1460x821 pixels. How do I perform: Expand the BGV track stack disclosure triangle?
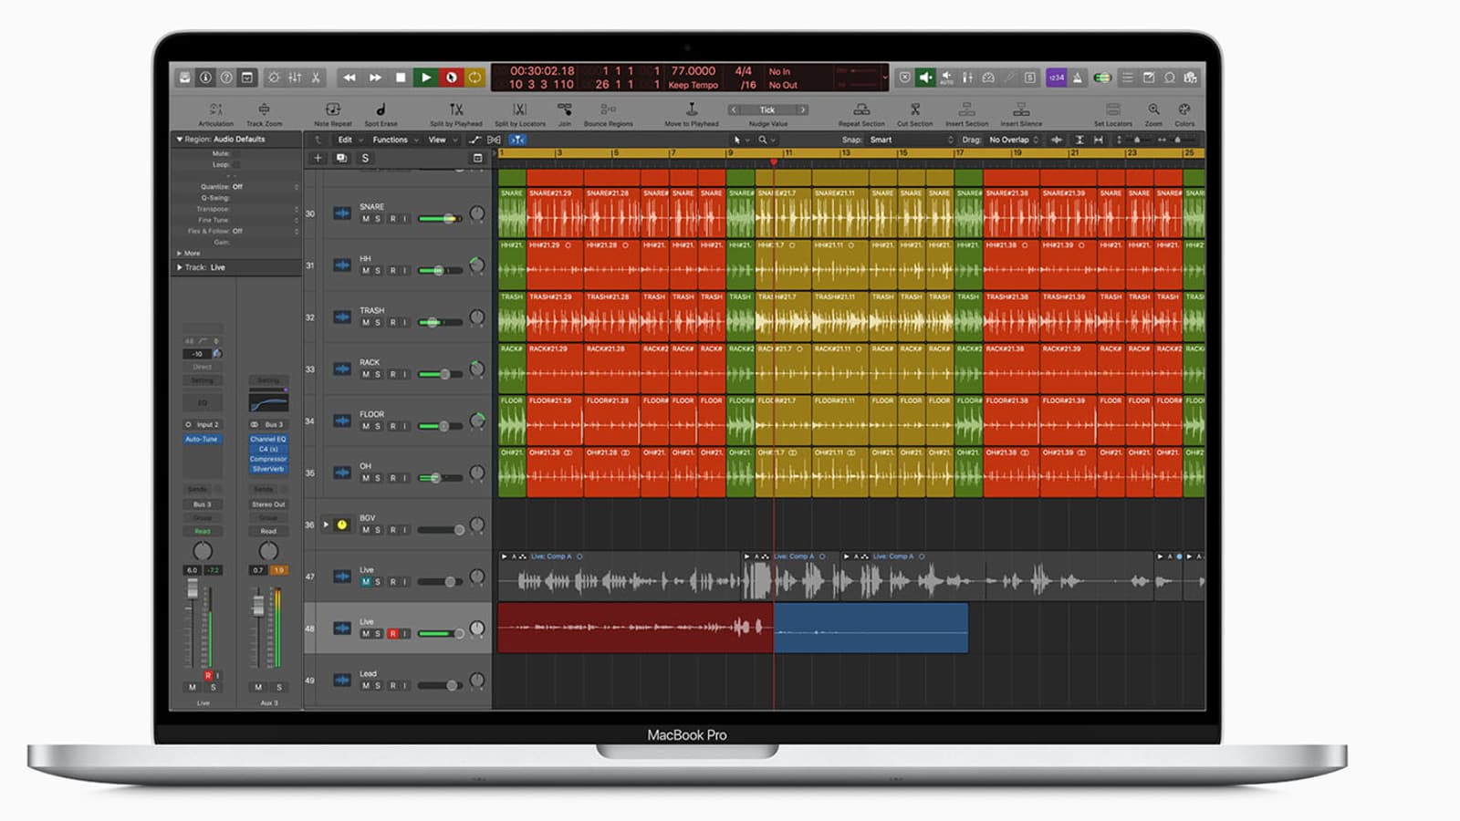(326, 525)
